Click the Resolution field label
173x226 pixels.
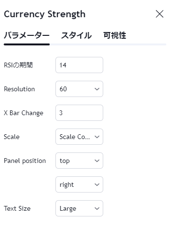19,89
